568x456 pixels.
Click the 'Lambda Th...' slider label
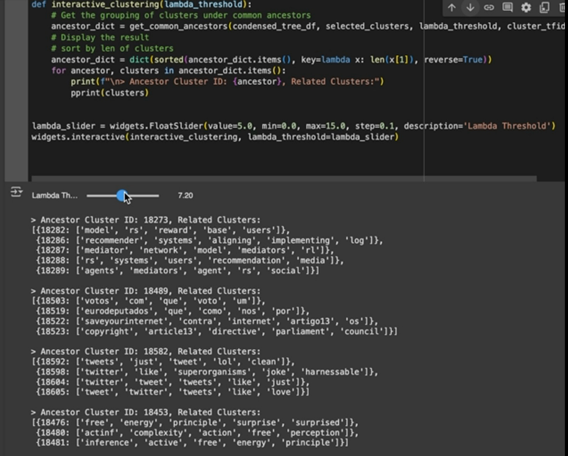click(55, 196)
